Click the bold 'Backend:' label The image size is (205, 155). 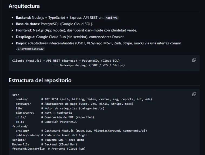click(23, 18)
